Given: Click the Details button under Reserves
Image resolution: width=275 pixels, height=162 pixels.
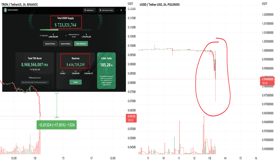Looking at the screenshot, I should coord(76,82).
